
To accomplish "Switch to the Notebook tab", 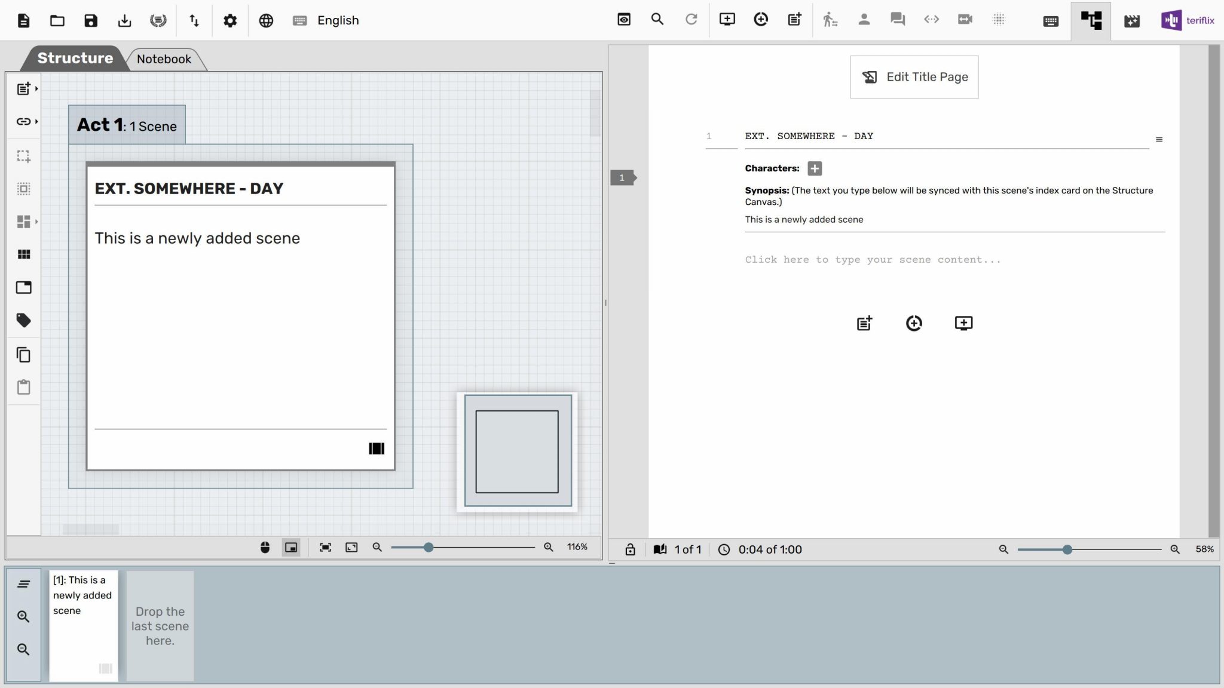I will pyautogui.click(x=164, y=59).
